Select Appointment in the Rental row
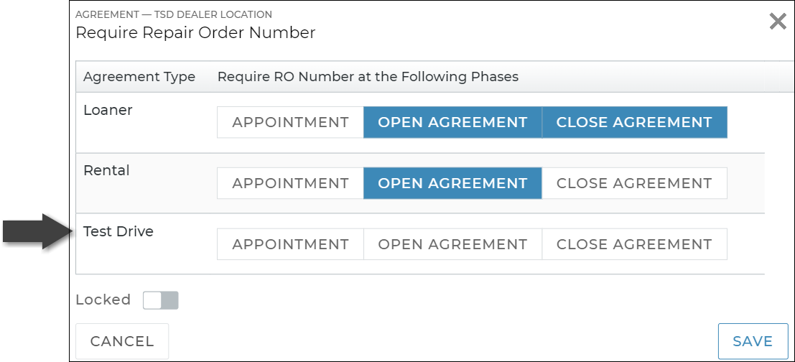Screen dimensions: 795x362 pyautogui.click(x=290, y=183)
